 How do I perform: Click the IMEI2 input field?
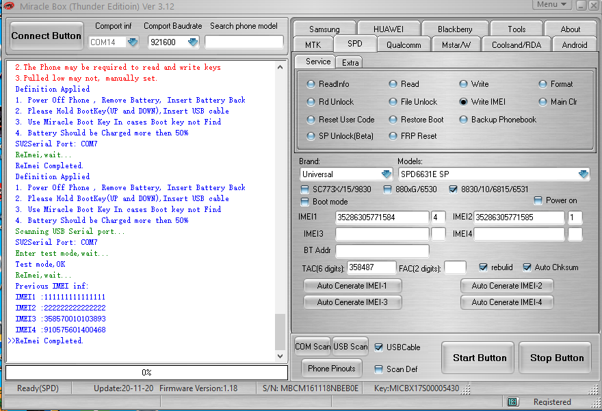pyautogui.click(x=519, y=217)
